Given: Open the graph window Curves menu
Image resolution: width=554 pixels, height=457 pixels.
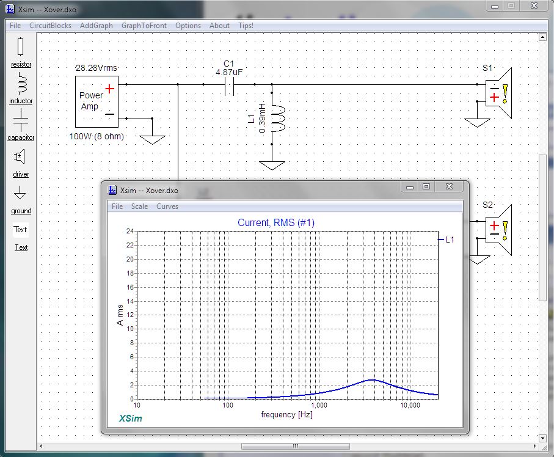Looking at the screenshot, I should 167,207.
